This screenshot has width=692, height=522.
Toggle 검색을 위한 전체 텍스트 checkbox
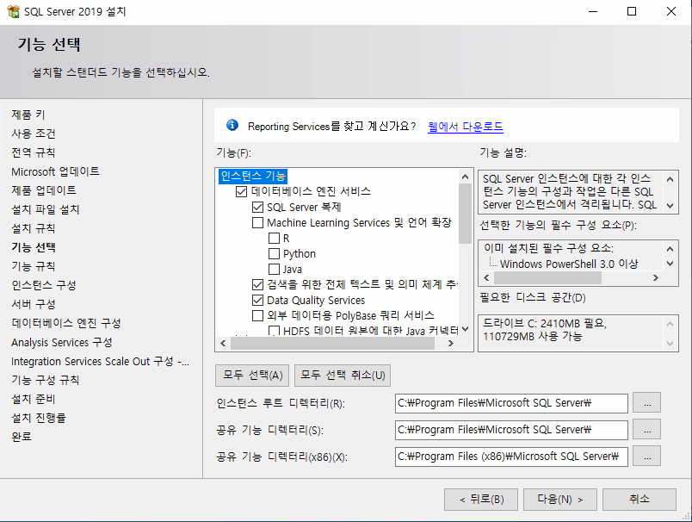pyautogui.click(x=257, y=284)
